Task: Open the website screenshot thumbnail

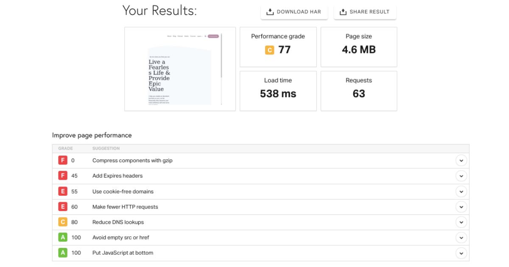Action: [x=180, y=69]
